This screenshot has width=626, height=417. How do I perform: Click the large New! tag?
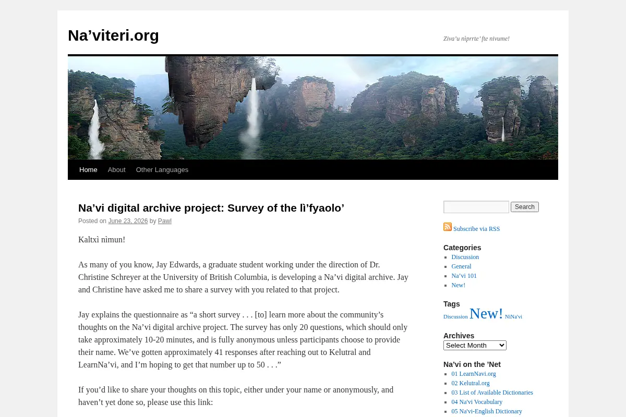(x=486, y=313)
